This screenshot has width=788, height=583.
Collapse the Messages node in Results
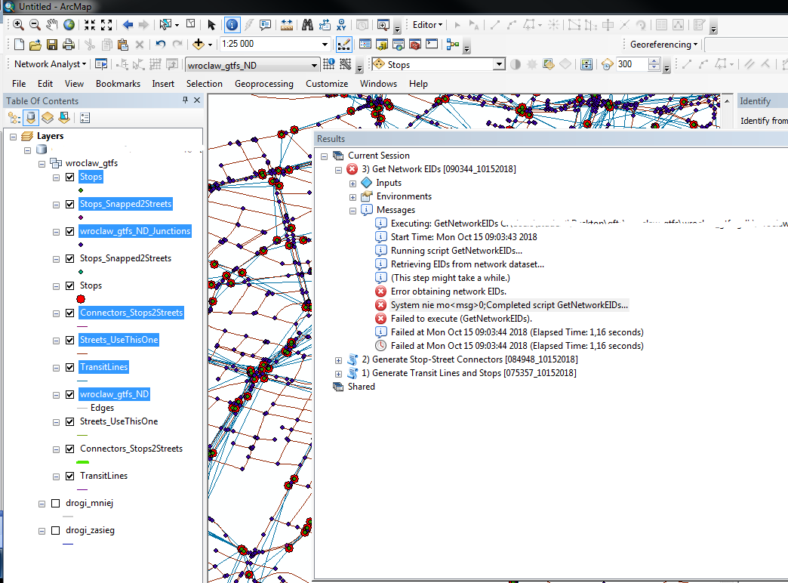pyautogui.click(x=352, y=211)
